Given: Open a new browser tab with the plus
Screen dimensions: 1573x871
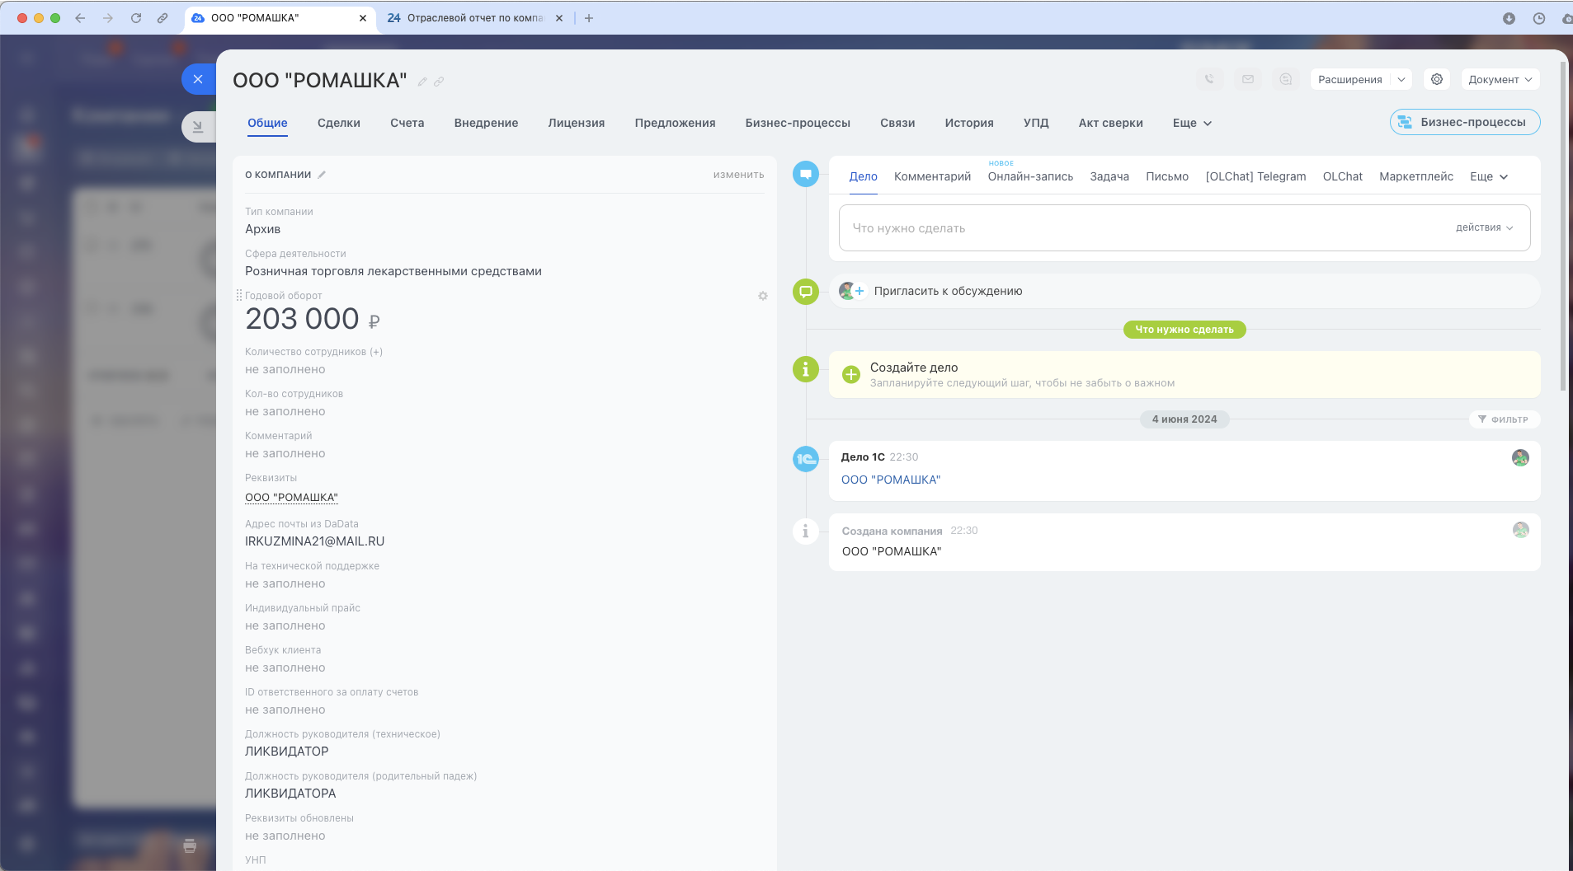Looking at the screenshot, I should 589,18.
